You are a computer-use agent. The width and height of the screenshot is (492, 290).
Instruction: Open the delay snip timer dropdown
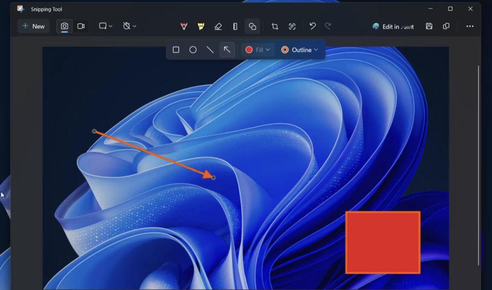[x=129, y=26]
